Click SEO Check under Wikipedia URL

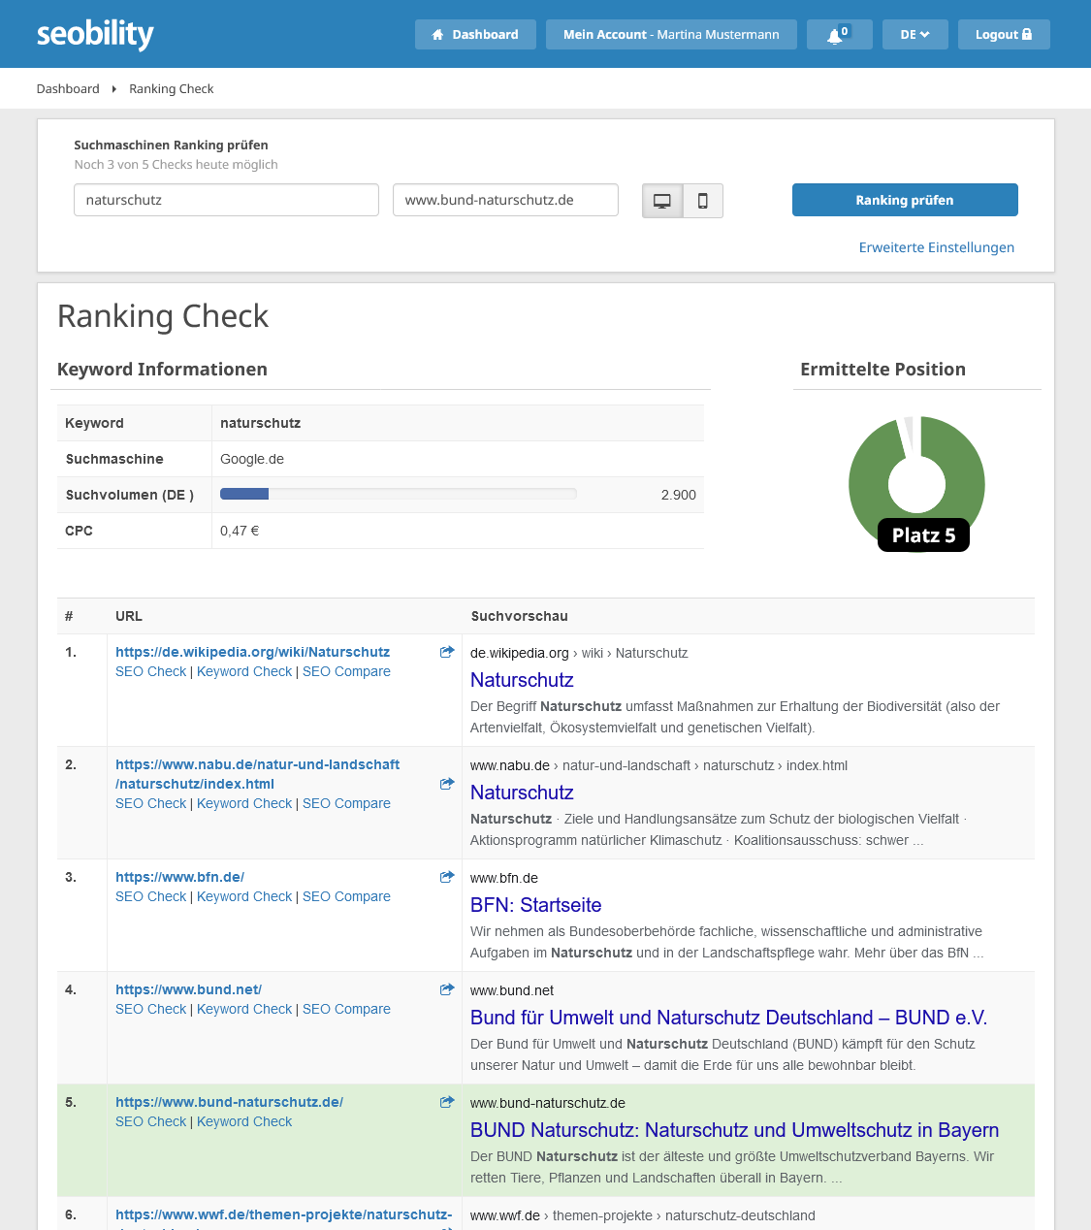pyautogui.click(x=150, y=671)
